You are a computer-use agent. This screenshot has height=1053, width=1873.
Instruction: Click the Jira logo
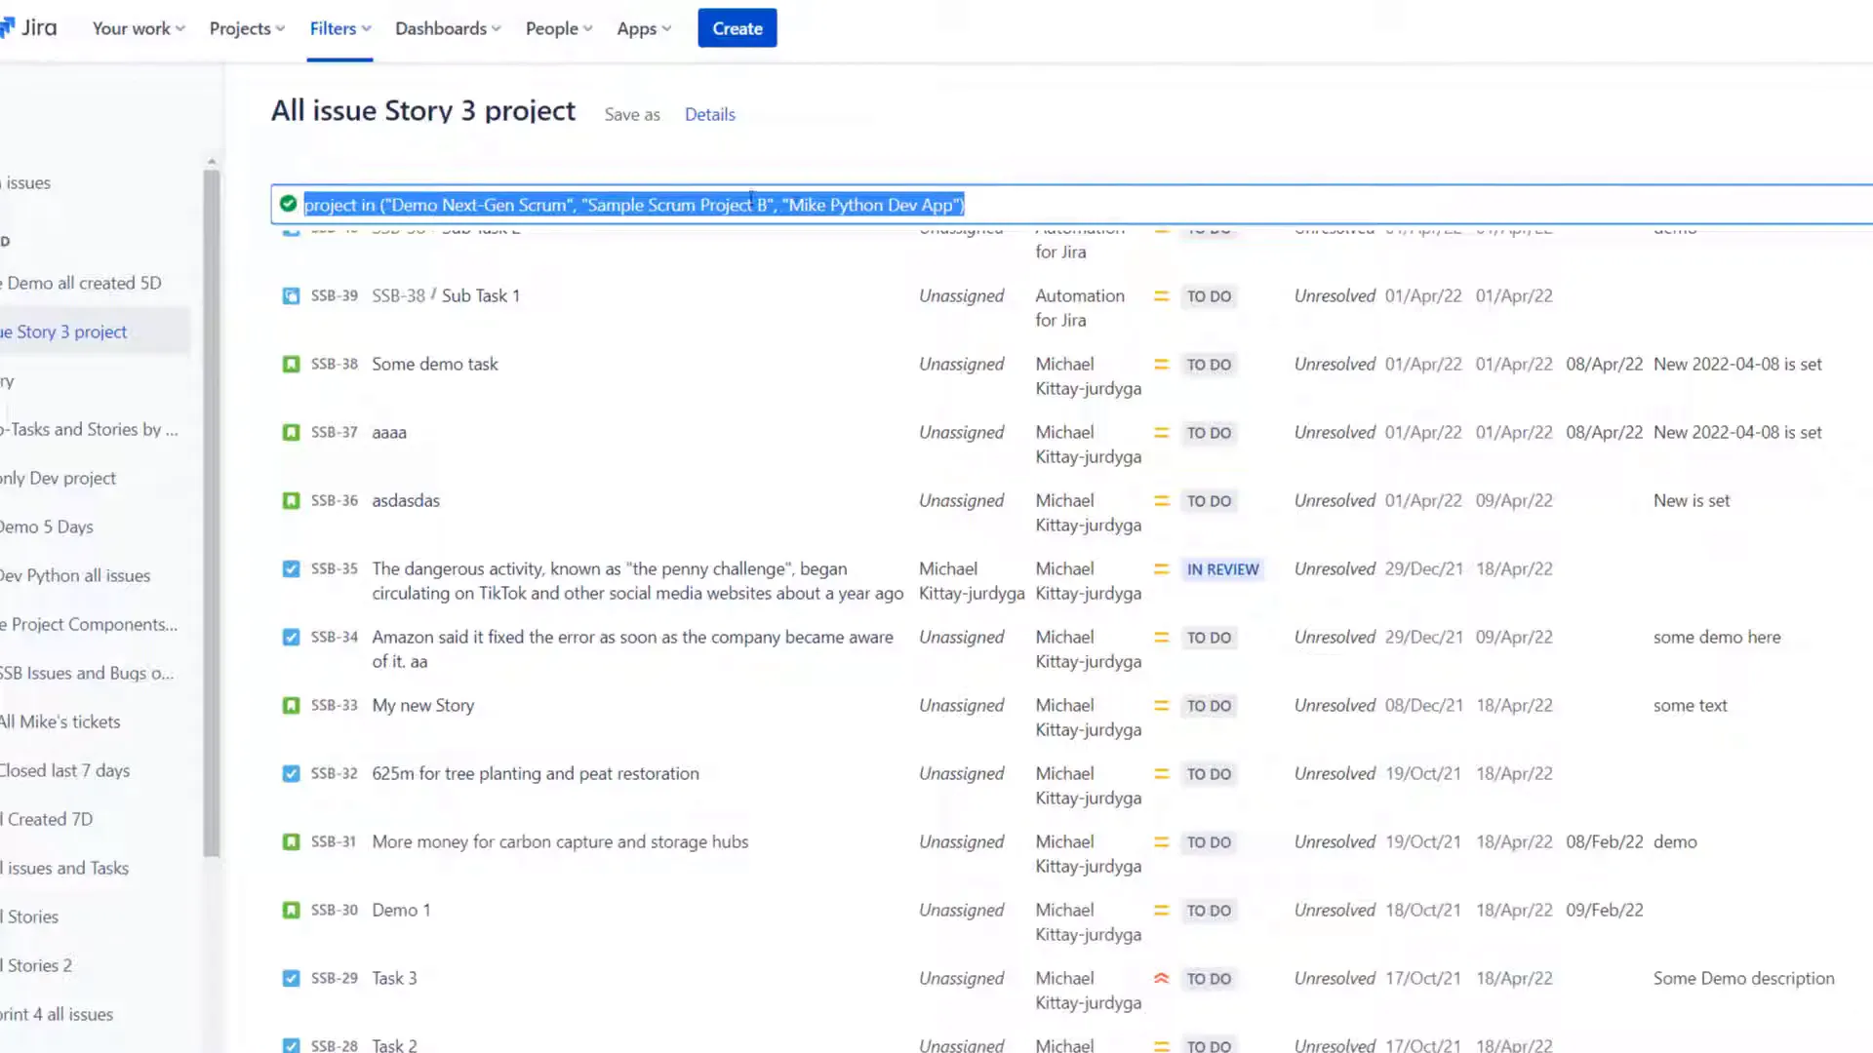pos(28,27)
